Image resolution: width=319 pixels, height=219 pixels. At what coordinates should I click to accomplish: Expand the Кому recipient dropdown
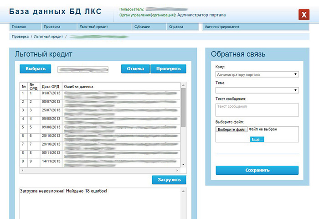(x=257, y=74)
